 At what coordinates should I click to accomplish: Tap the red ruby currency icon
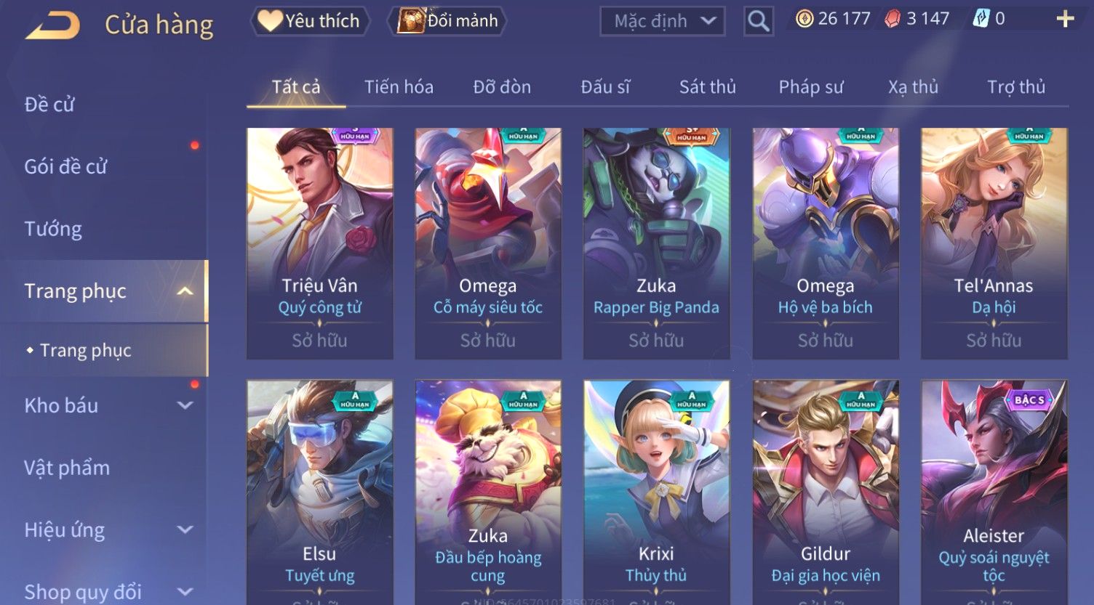coord(893,19)
